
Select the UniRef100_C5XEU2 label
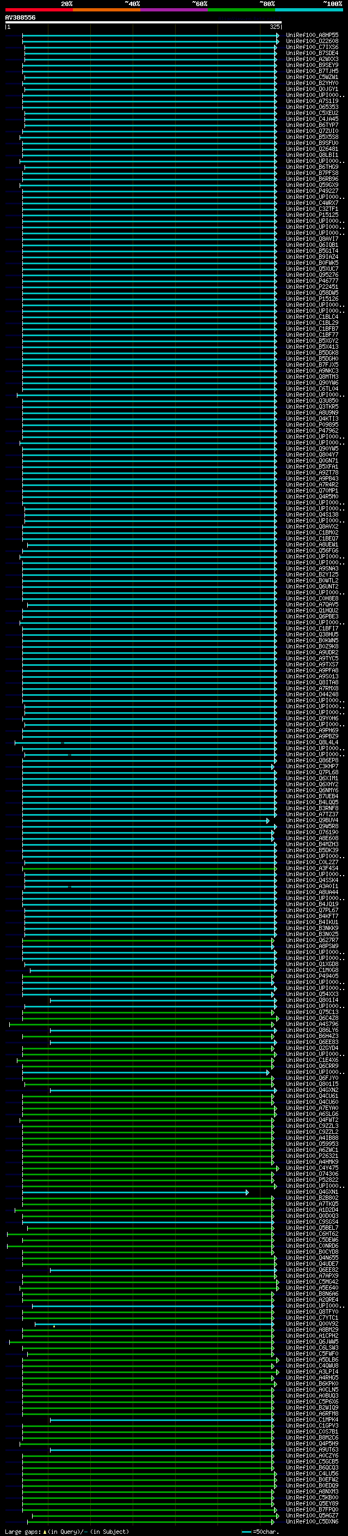[x=312, y=113]
